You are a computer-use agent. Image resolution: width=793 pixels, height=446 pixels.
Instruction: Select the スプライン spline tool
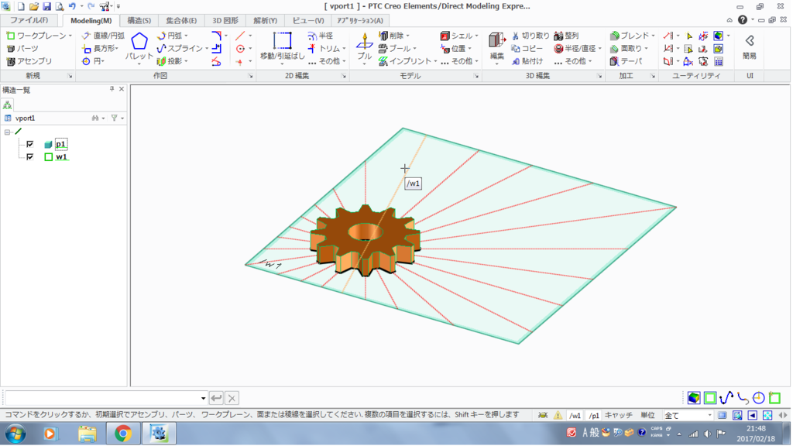[180, 49]
